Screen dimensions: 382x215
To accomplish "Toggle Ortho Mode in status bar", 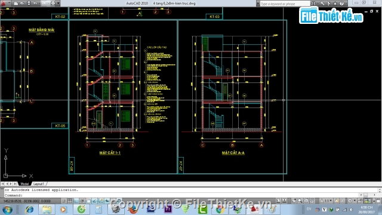I will [76, 201].
